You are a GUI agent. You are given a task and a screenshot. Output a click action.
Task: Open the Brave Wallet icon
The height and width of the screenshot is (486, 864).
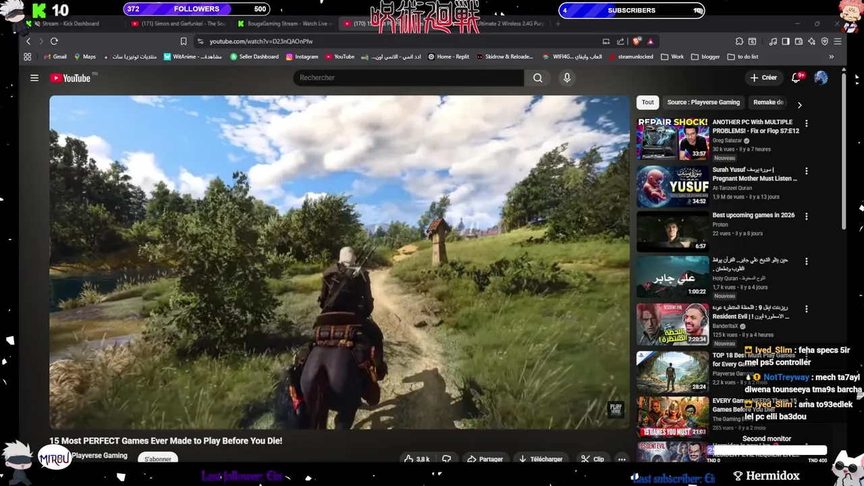coord(799,41)
